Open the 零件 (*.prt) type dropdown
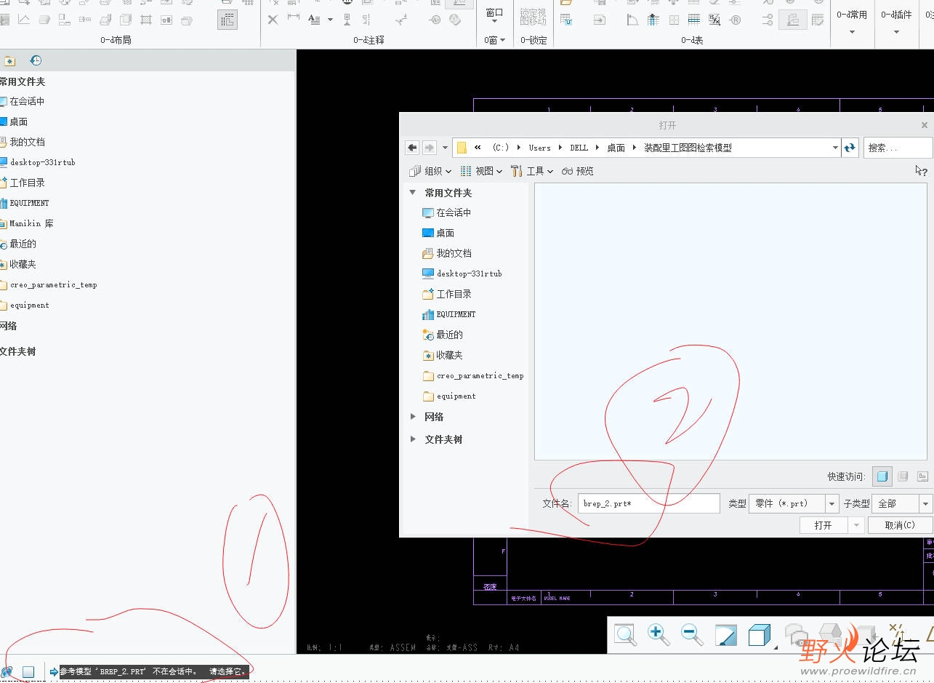Screen dimensions: 934x683 [x=831, y=503]
